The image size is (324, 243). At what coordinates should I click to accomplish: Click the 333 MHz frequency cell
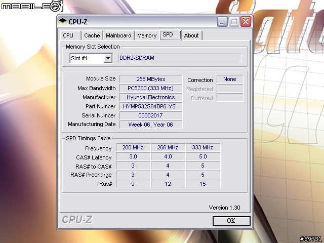203,147
